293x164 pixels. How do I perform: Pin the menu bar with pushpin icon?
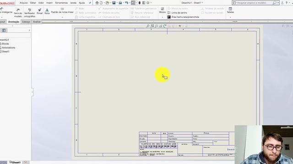point(90,3)
